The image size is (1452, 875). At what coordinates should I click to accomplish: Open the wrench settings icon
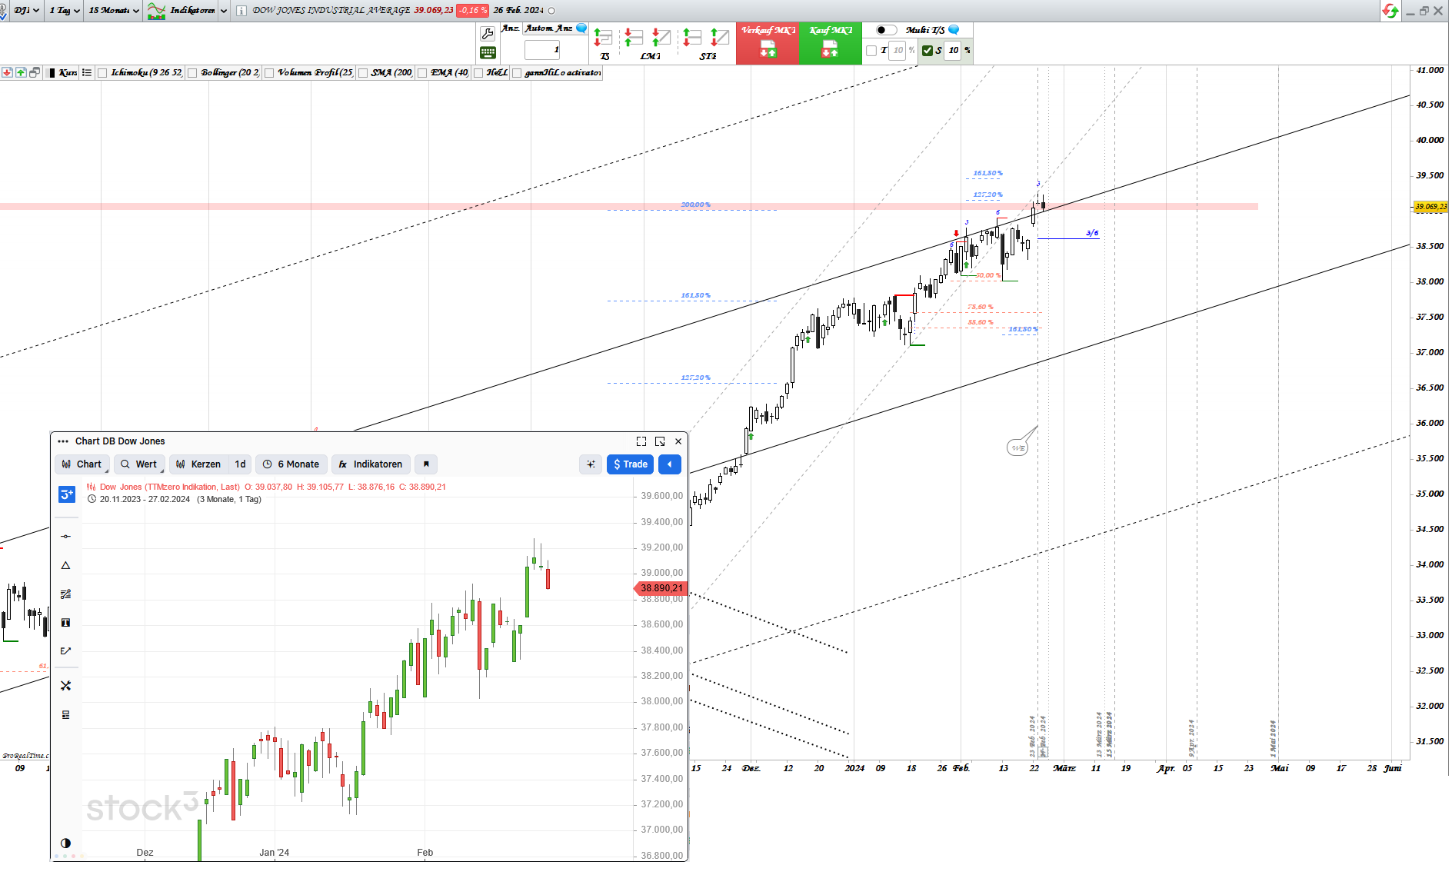[488, 34]
